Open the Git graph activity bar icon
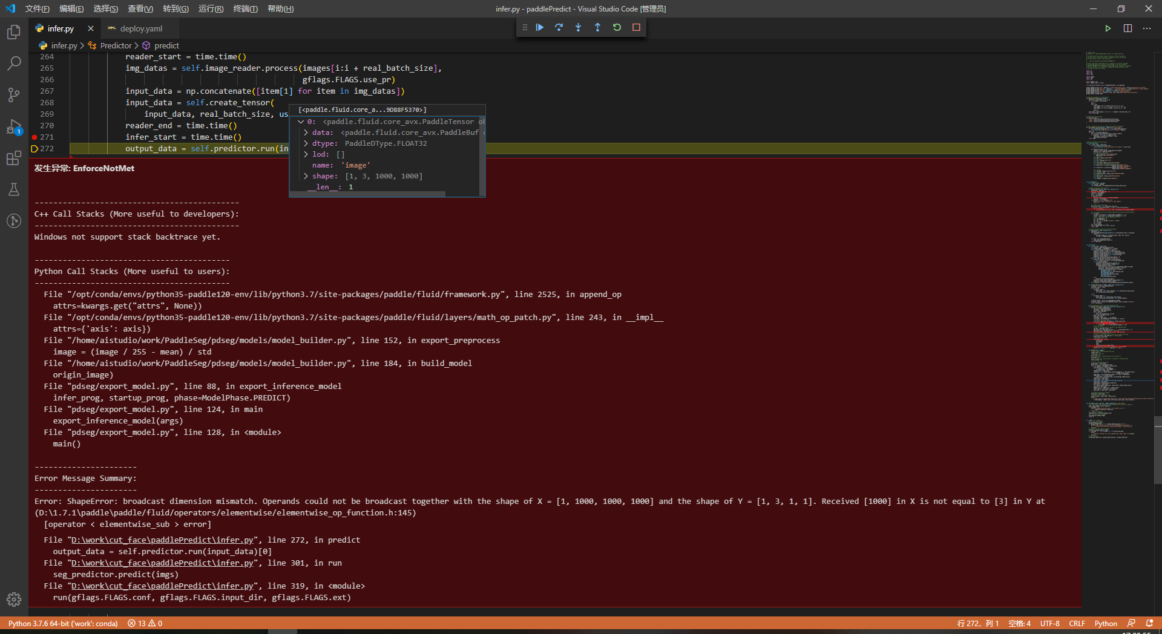Screen dimensions: 1162x634 point(14,221)
